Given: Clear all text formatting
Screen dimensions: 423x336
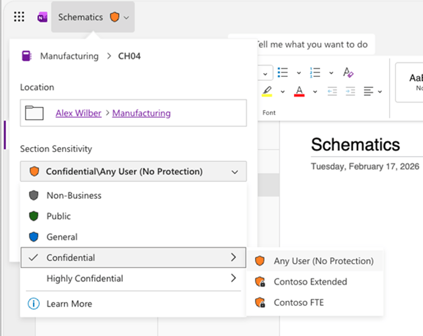Looking at the screenshot, I should click(x=348, y=73).
